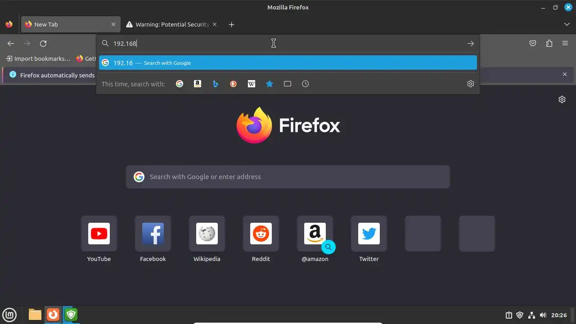Search in open Tabs icon
576x324 pixels.
coord(288,84)
